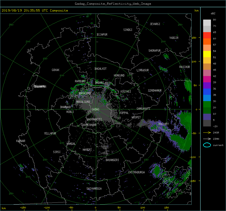Select the SINDHANUR label
This screenshot has width=226, height=211.
point(155,91)
